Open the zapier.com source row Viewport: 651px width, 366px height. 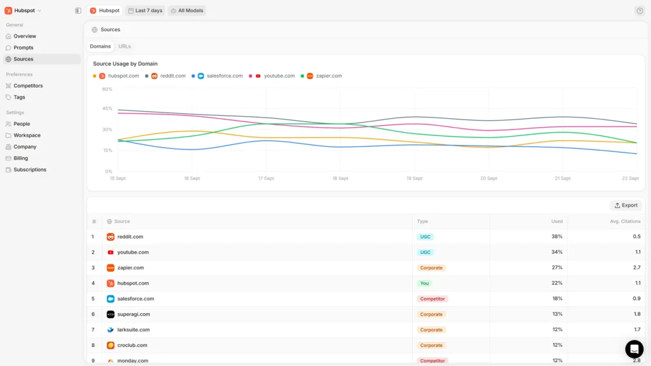pyautogui.click(x=366, y=268)
